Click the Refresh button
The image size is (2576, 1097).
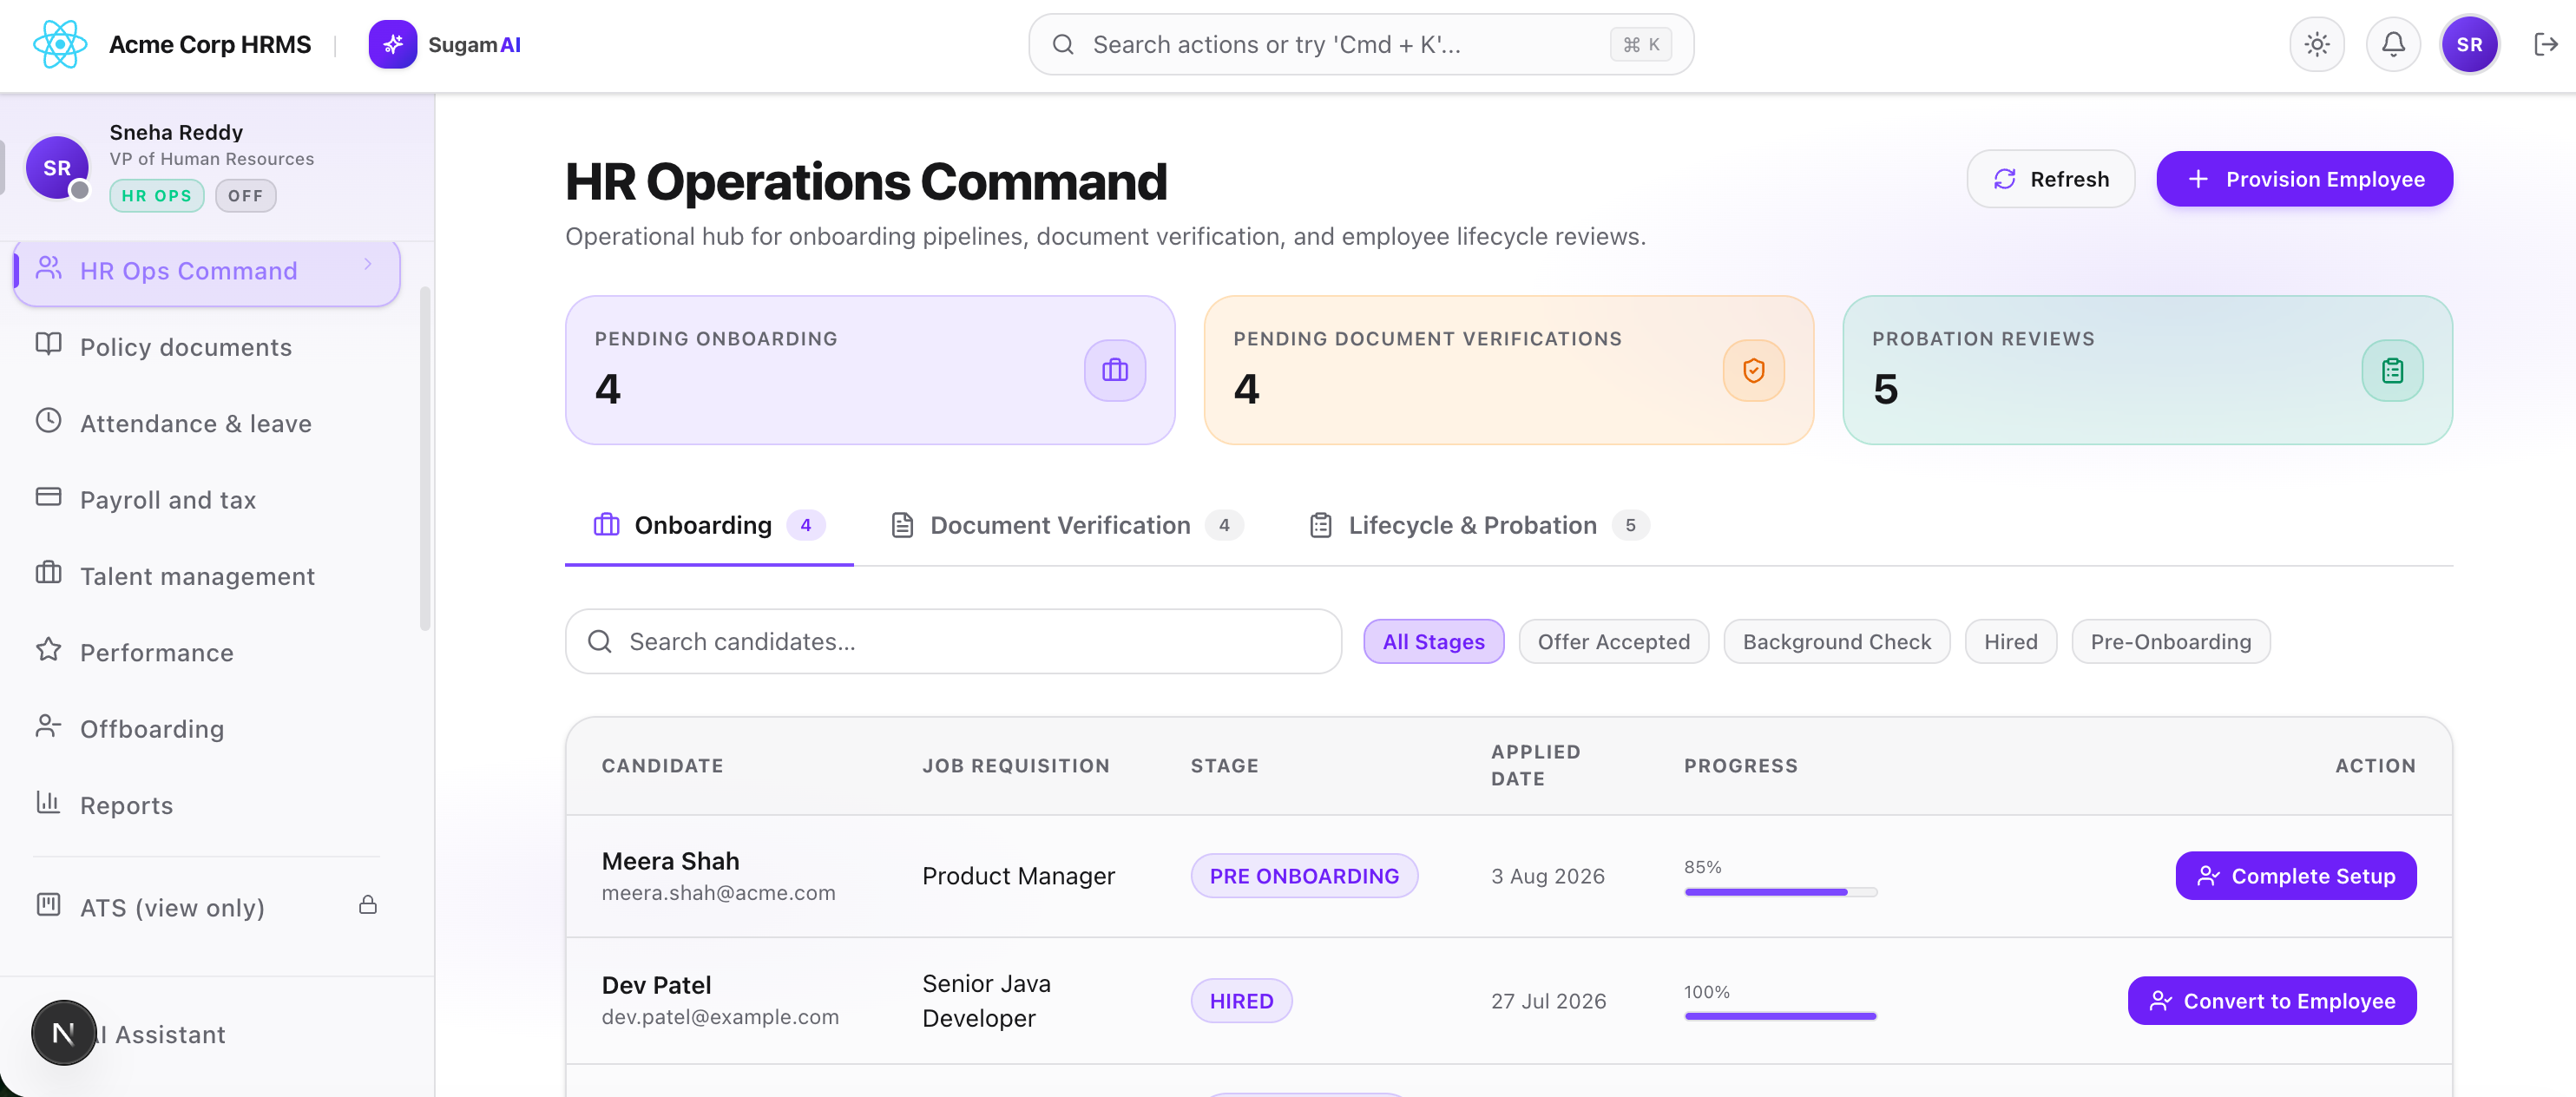coord(2050,180)
